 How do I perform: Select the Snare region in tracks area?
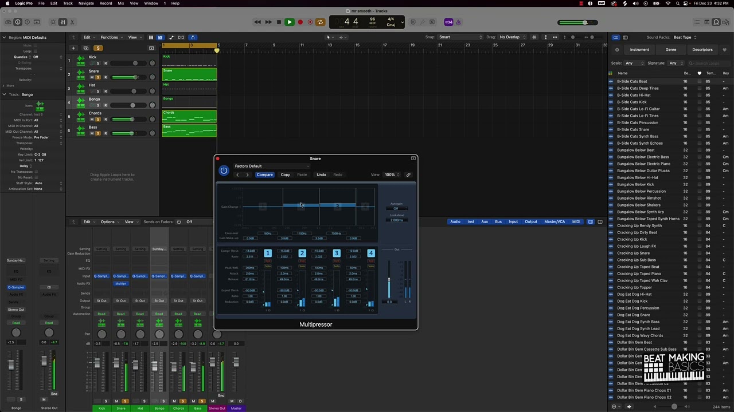(189, 74)
